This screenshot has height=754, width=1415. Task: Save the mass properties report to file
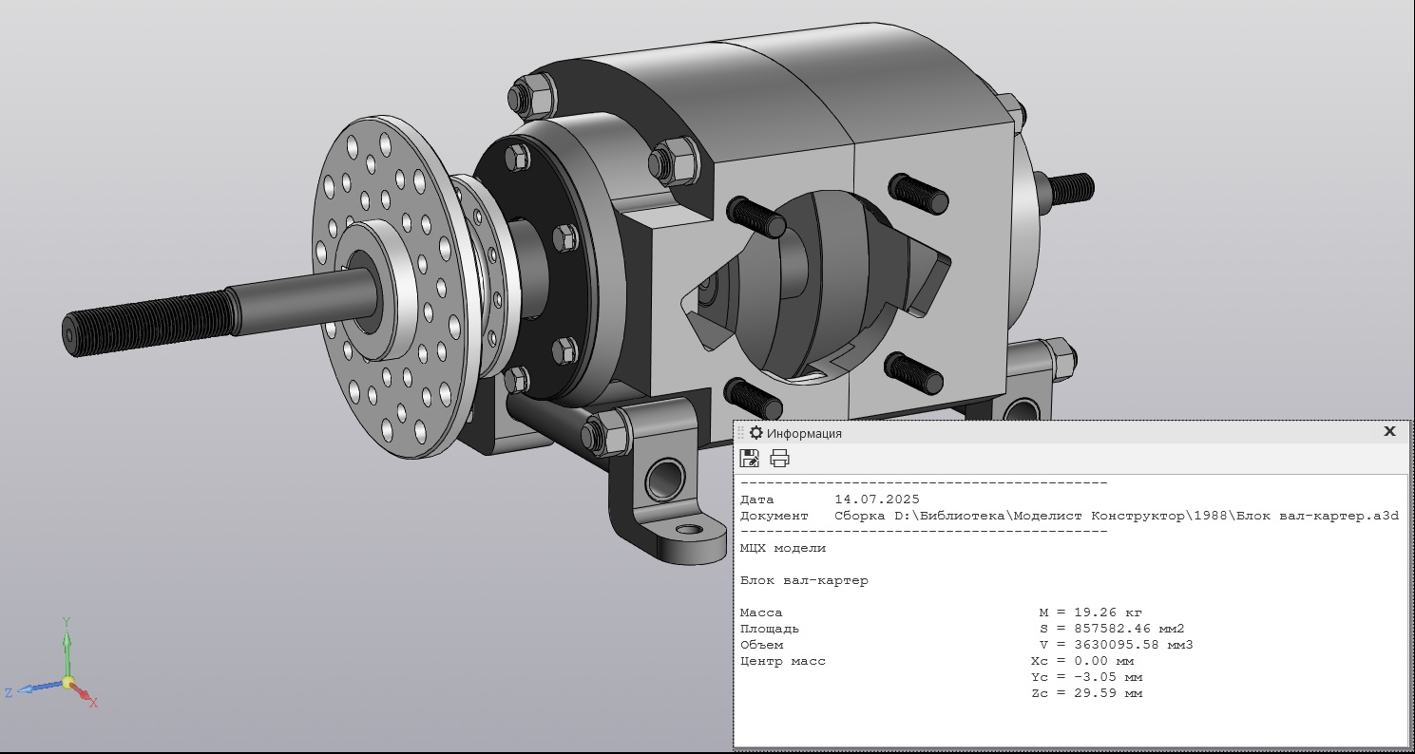pos(750,459)
